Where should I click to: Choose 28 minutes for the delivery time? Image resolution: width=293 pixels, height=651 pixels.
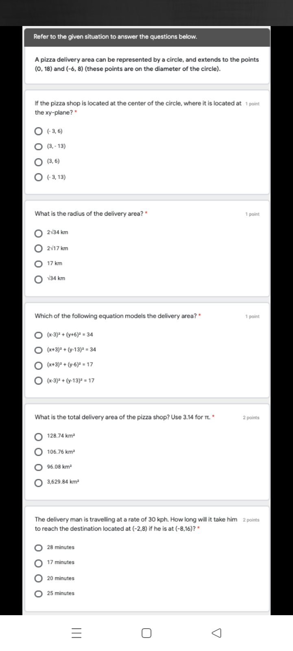39,547
